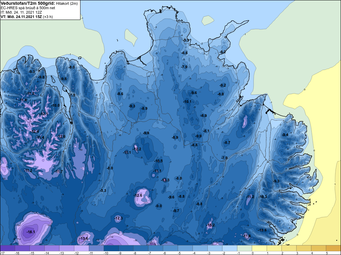Click the -12.2 temperature label
341x255 pixels.
tap(137, 149)
